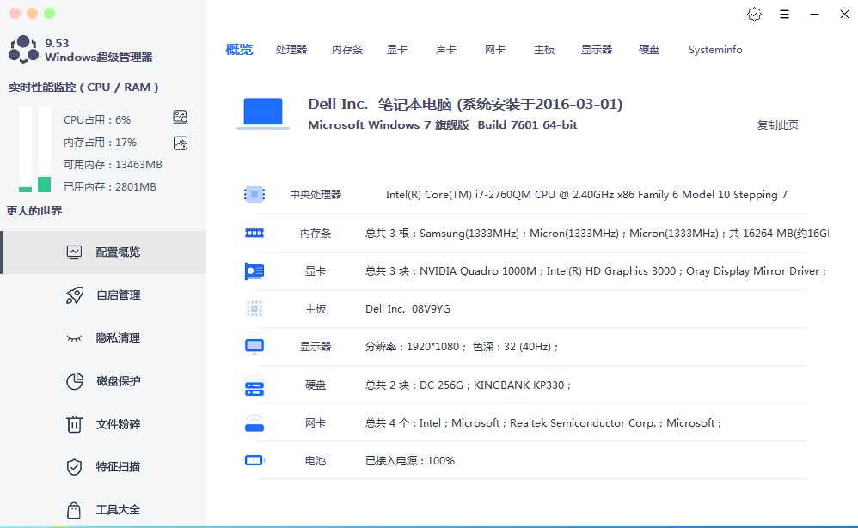Switch to the 处理器 tab

pyautogui.click(x=291, y=50)
